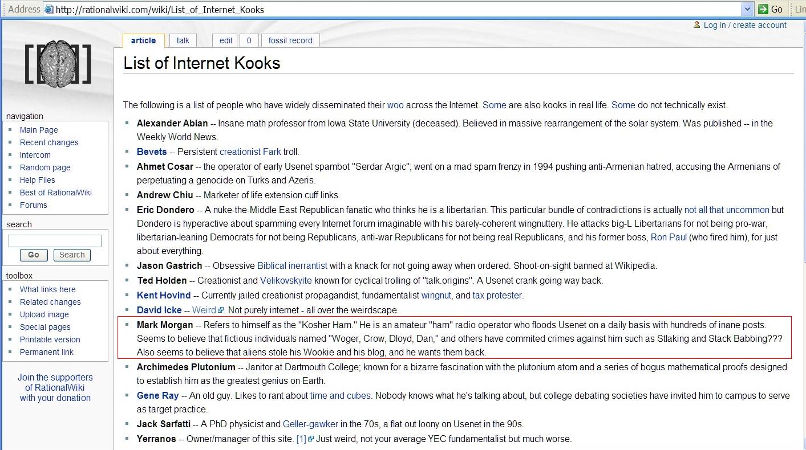Click the woo link in intro
The width and height of the screenshot is (806, 450).
click(x=395, y=105)
